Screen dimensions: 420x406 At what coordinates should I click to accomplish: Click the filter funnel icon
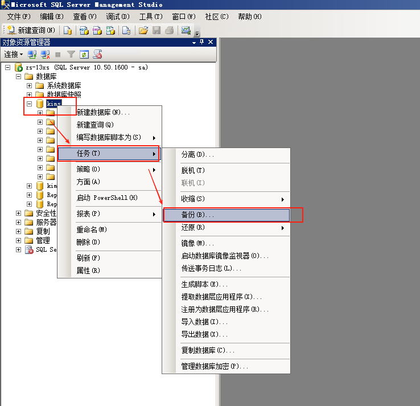pos(71,55)
